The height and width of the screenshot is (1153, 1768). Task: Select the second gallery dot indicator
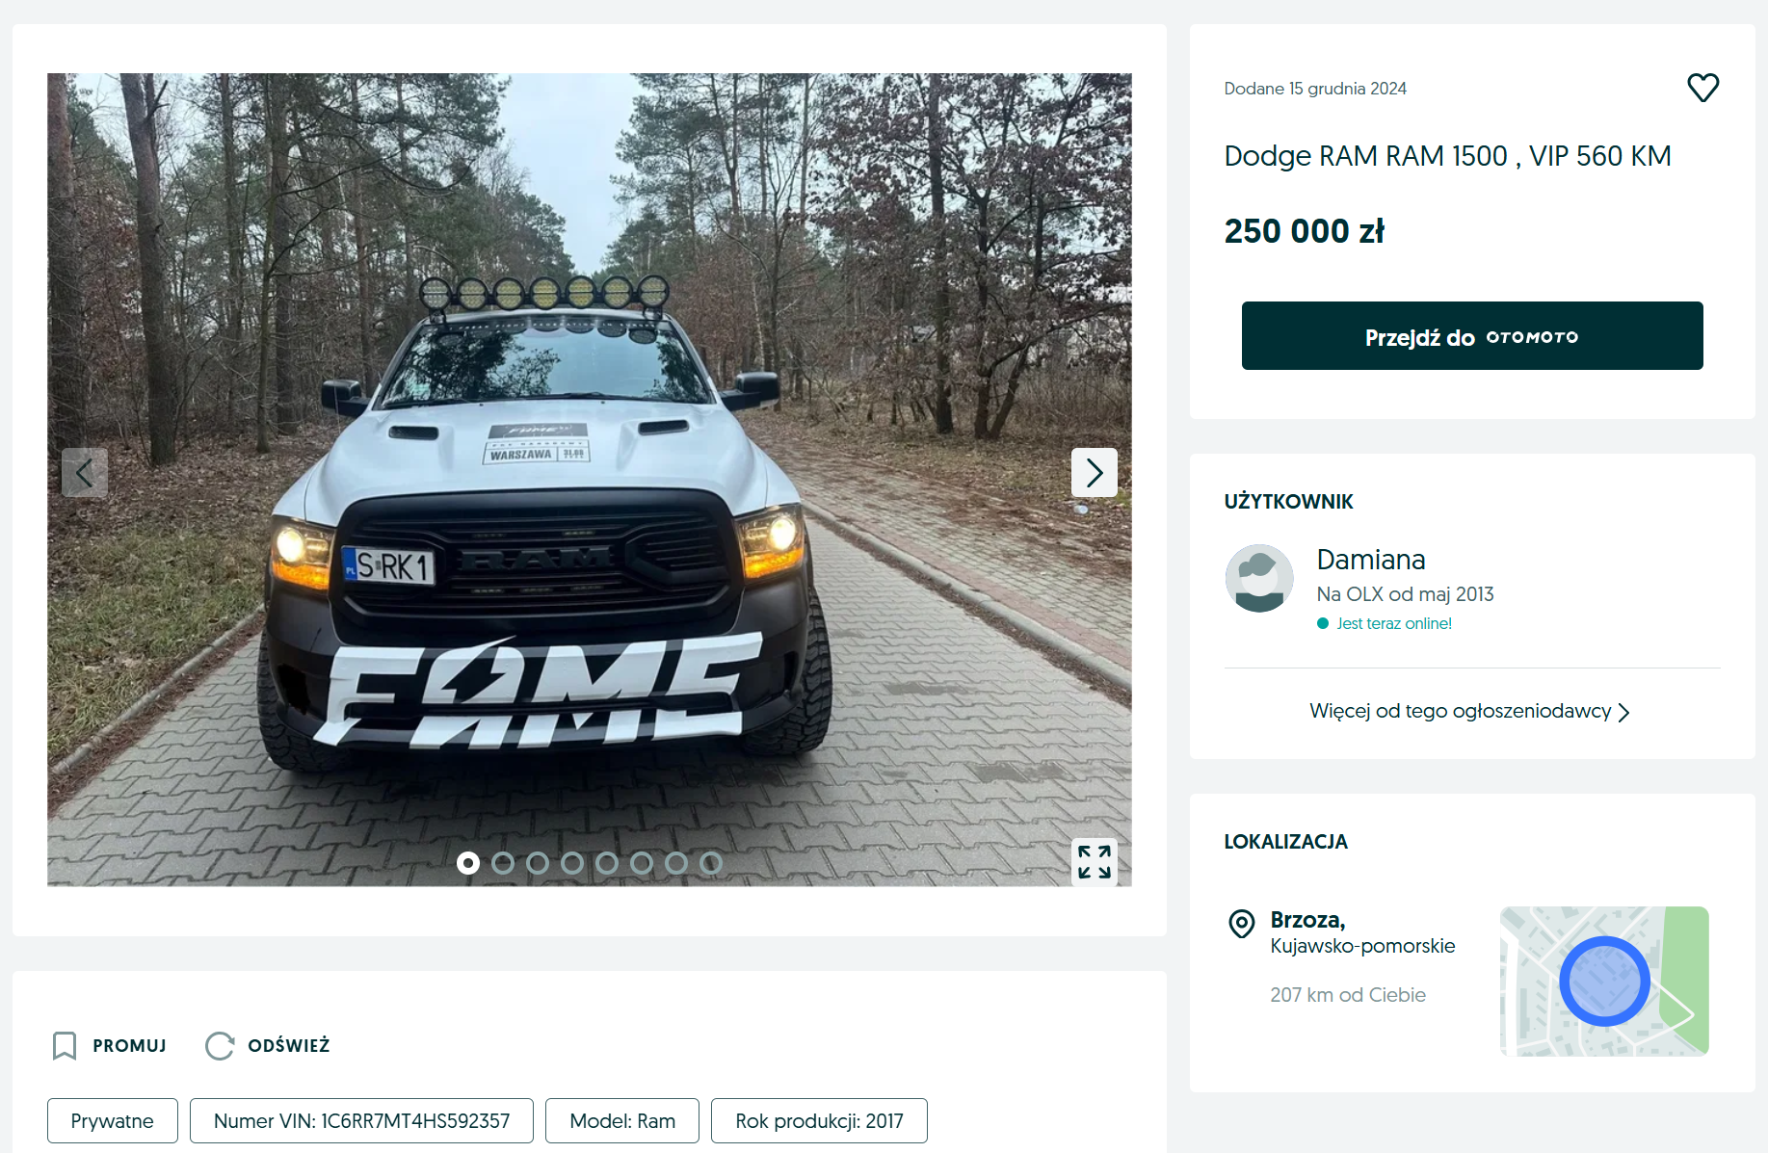pyautogui.click(x=503, y=863)
